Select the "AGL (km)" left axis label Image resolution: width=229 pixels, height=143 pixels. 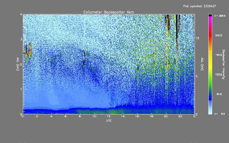click(x=18, y=64)
